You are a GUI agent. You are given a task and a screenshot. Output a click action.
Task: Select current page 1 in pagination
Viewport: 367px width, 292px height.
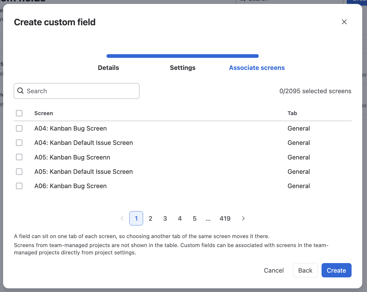click(x=136, y=218)
